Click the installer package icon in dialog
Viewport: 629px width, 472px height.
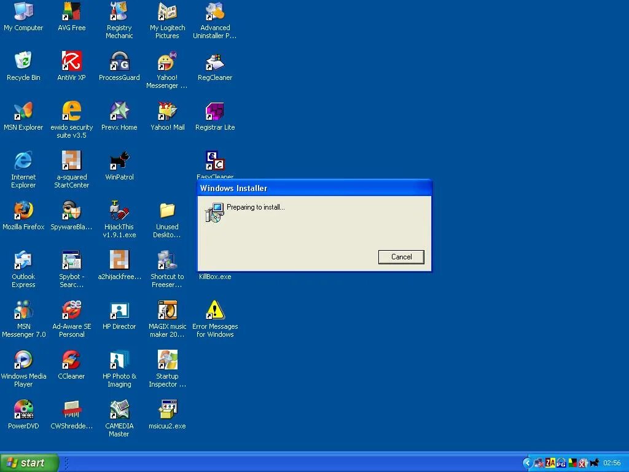pyautogui.click(x=214, y=212)
